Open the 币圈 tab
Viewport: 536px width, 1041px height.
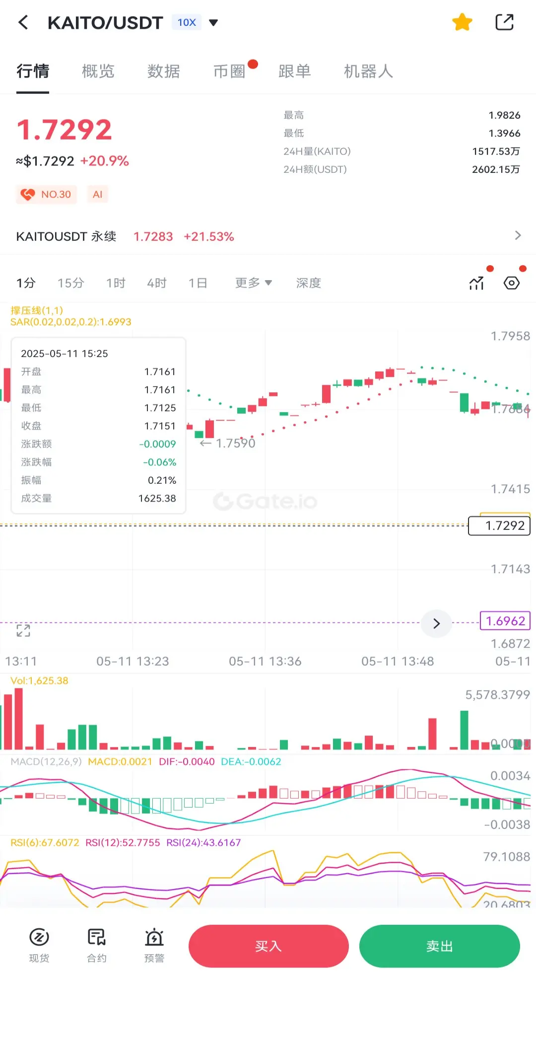tap(229, 71)
